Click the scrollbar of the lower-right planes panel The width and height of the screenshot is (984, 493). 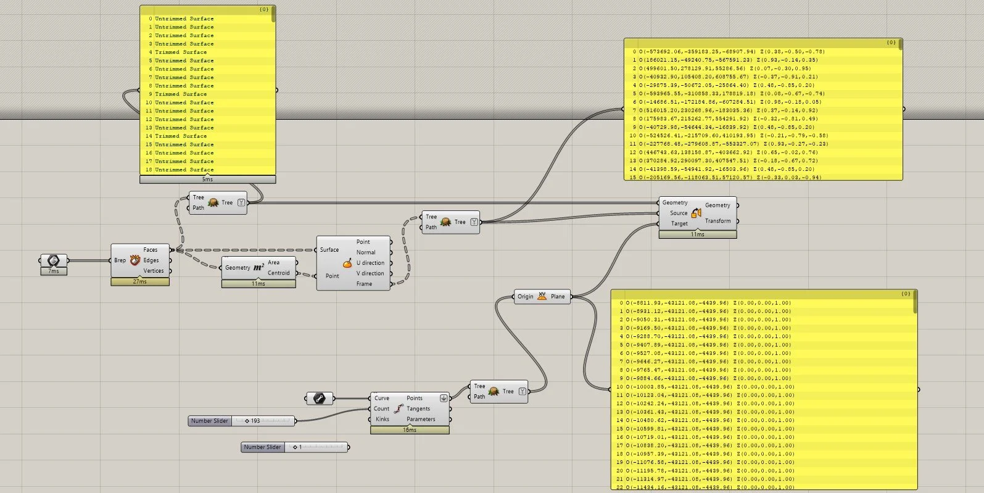(x=916, y=300)
